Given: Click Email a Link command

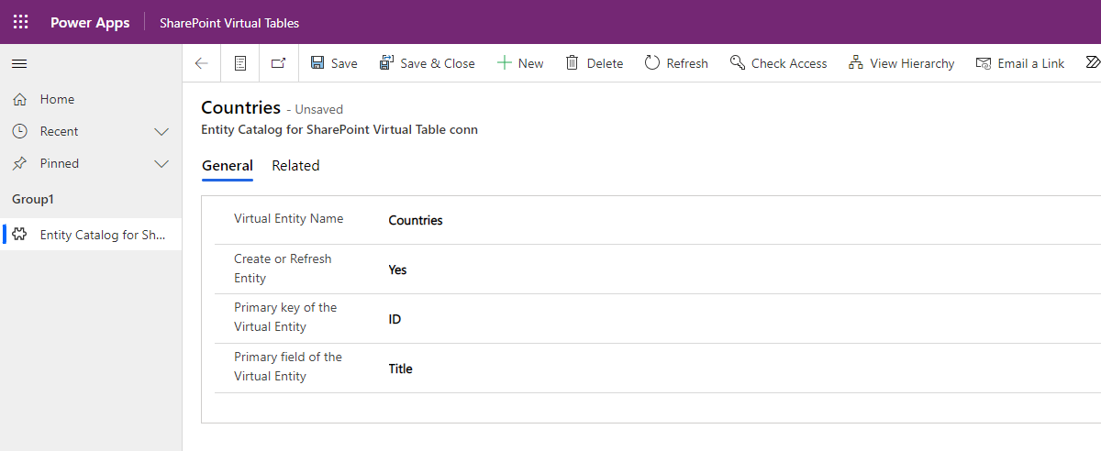Looking at the screenshot, I should click(1019, 63).
